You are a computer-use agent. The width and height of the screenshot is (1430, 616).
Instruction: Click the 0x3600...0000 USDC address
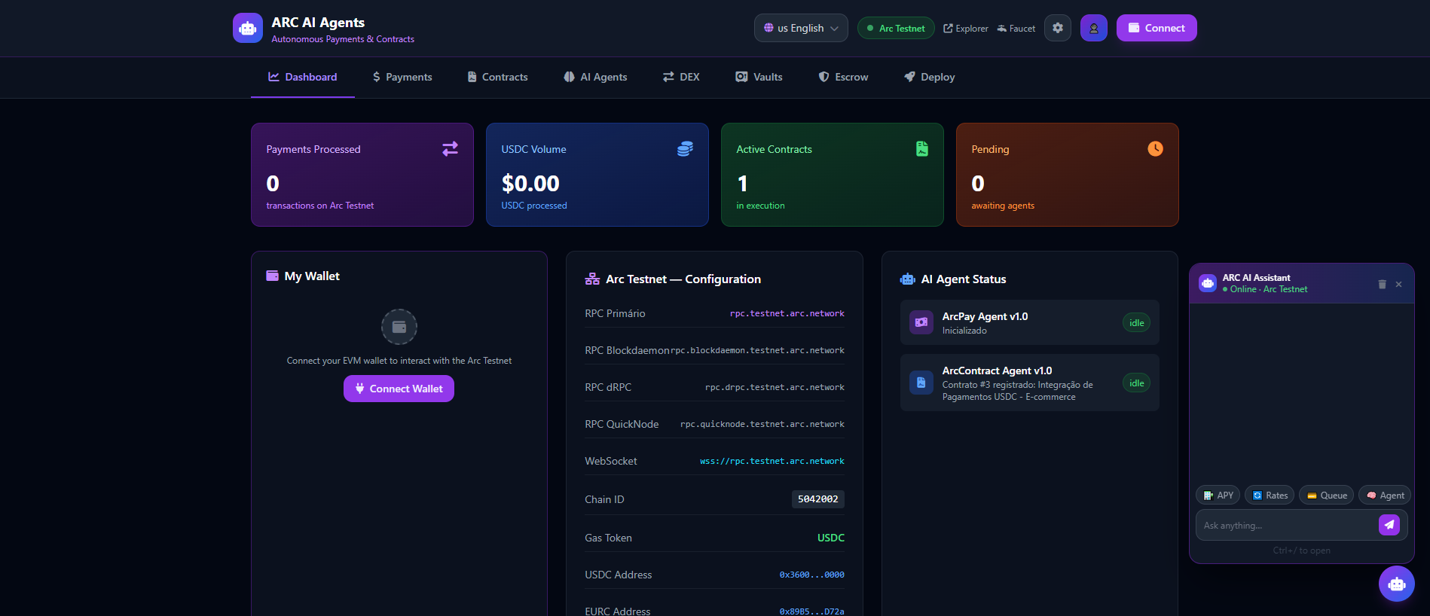click(811, 575)
